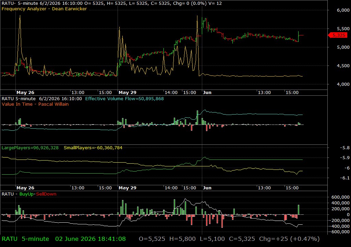Select the LargePlayers=96,926,328 label
The image size is (351, 247).
point(30,148)
